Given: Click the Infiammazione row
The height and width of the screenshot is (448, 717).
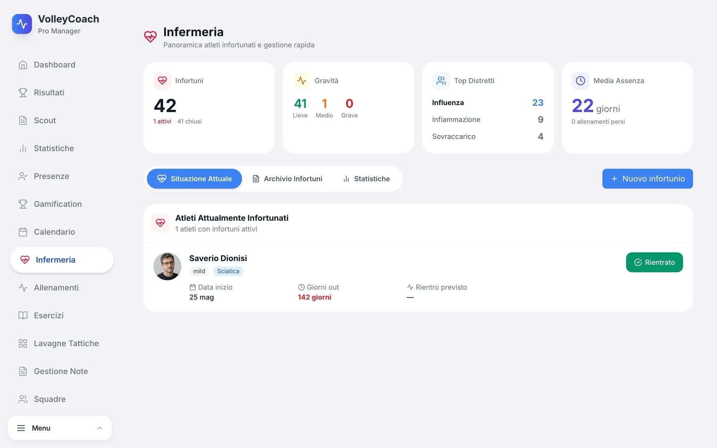Looking at the screenshot, I should coord(488,119).
